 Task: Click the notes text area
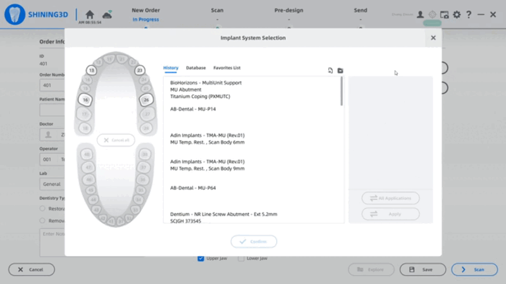[x=52, y=242]
